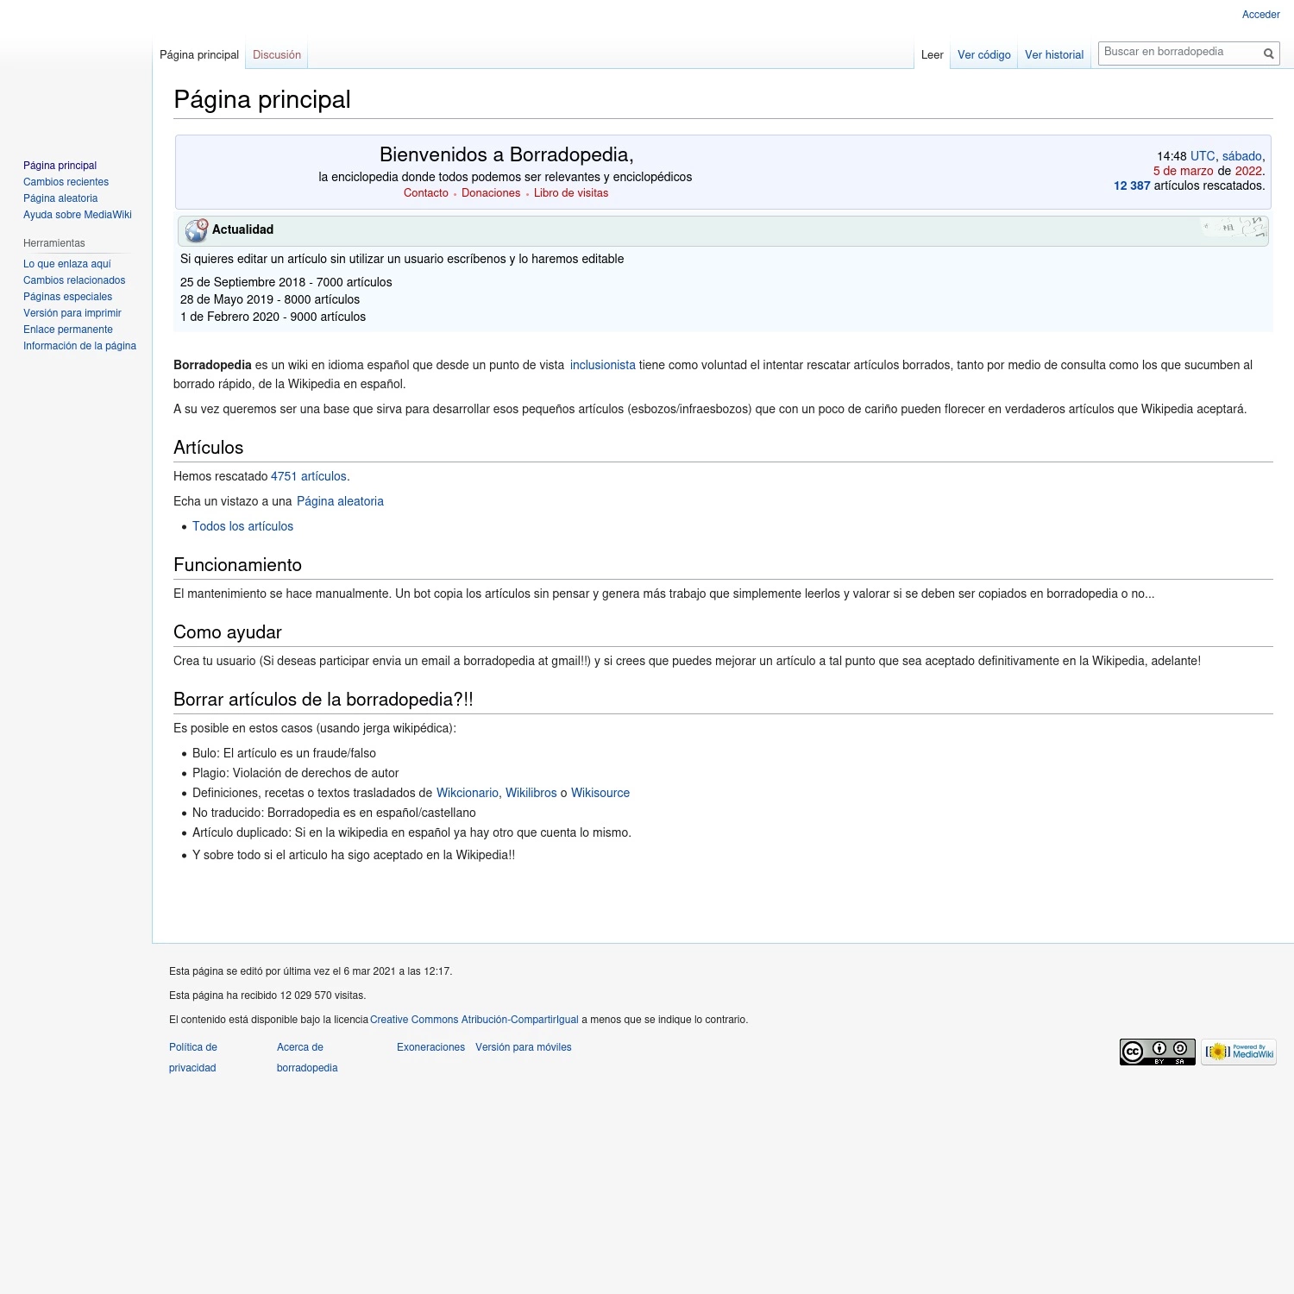Click the Plagio deletion rule item
The height and width of the screenshot is (1294, 1294).
click(x=295, y=773)
